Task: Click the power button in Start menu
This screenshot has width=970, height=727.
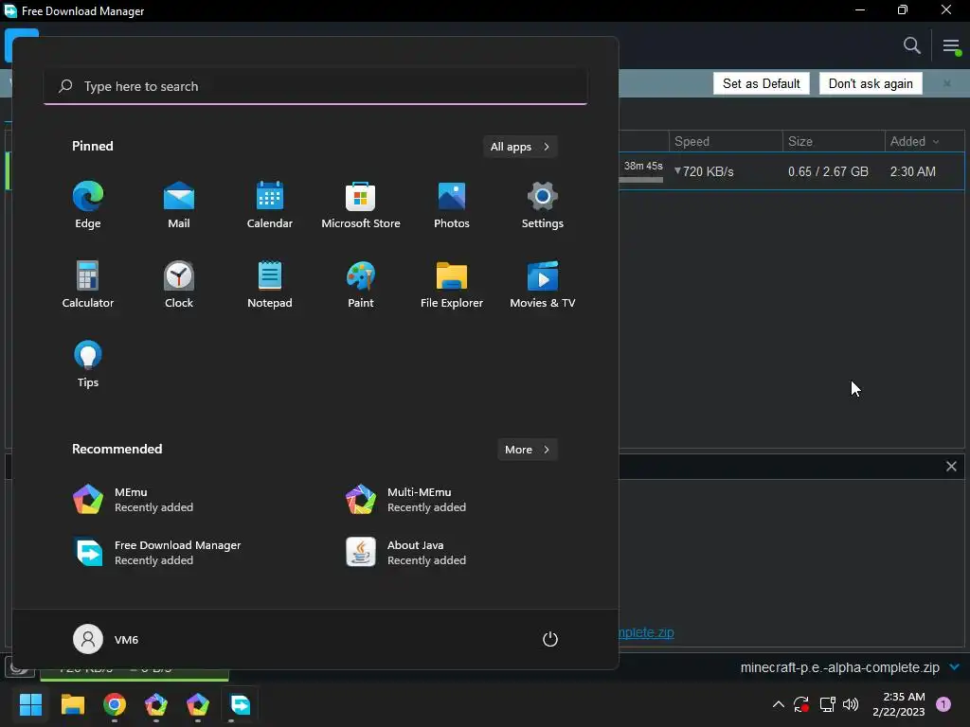Action: [x=550, y=639]
